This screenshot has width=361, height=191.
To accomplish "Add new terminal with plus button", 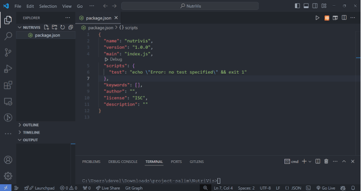I will pyautogui.click(x=304, y=161).
